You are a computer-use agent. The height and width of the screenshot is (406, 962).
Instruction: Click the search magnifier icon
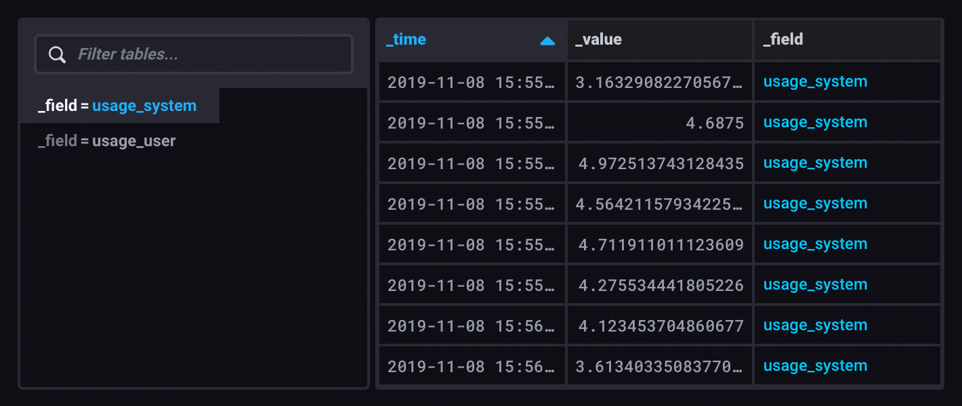58,55
